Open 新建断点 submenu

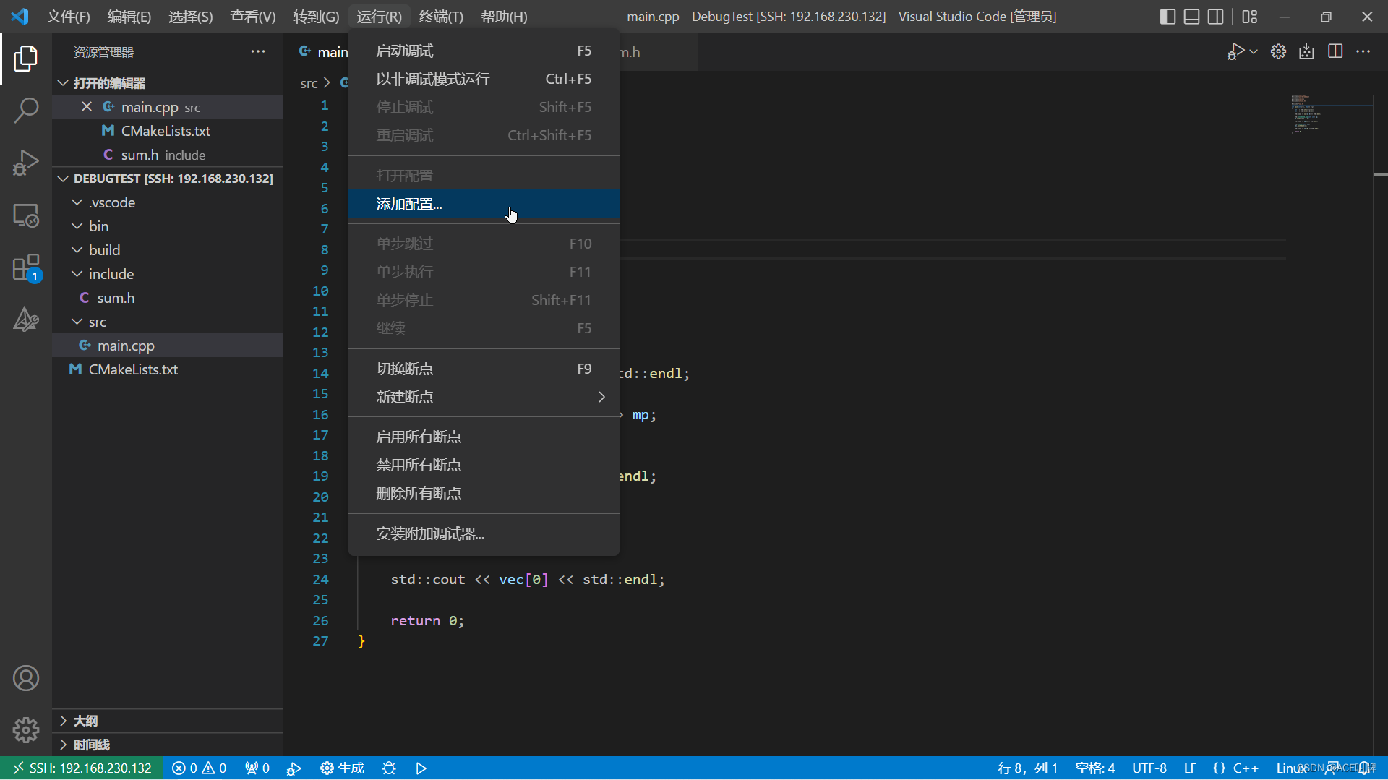(484, 397)
